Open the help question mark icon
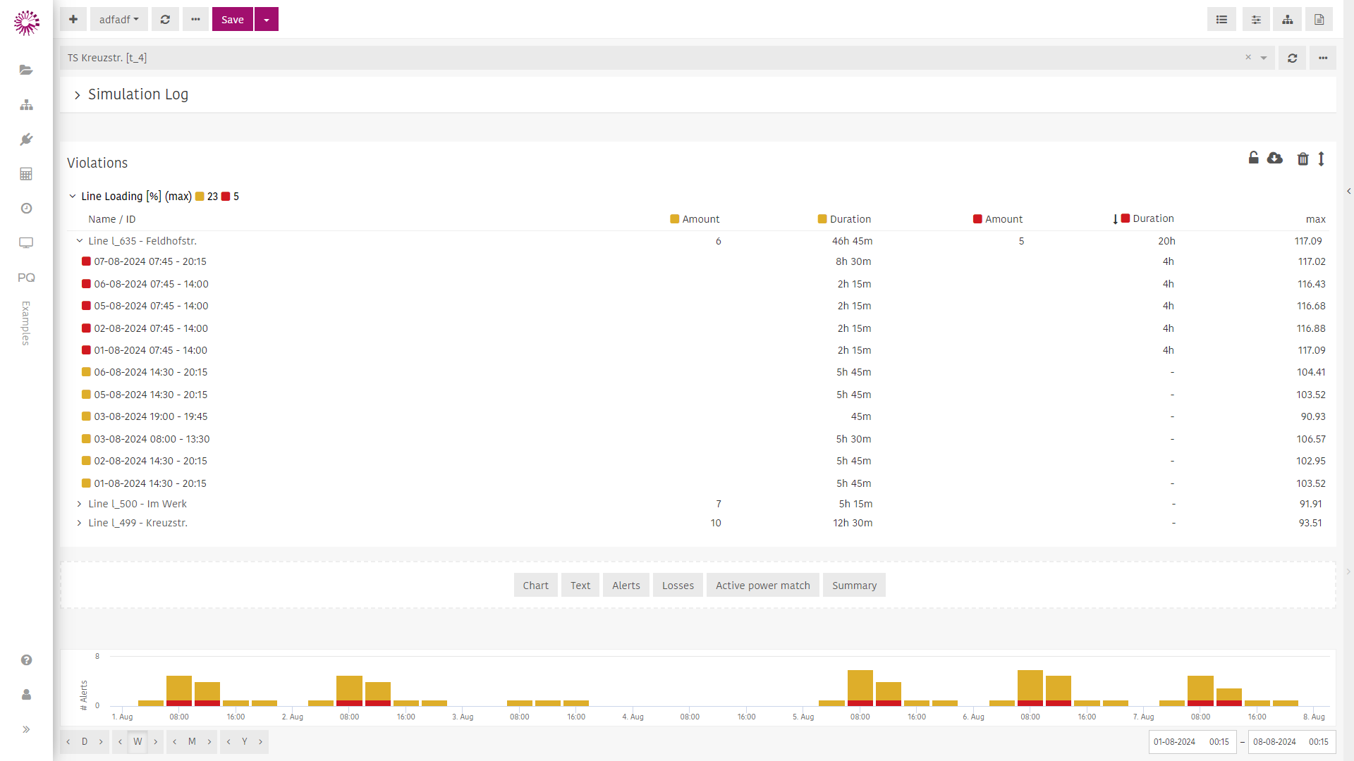 [x=26, y=660]
